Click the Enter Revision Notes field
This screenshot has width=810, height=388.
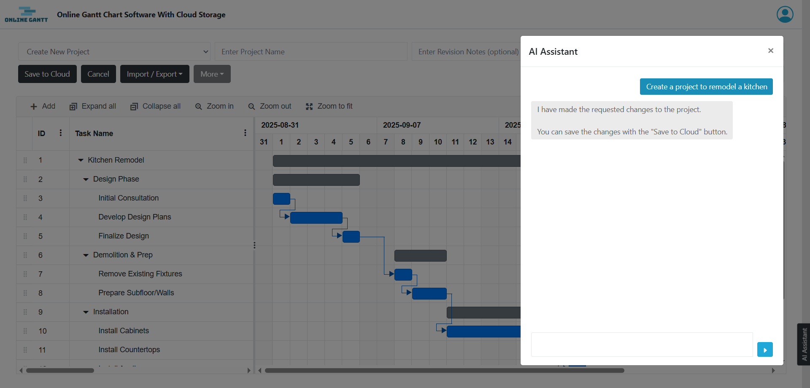(466, 51)
